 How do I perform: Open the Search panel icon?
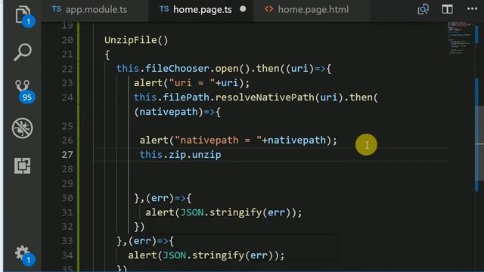23,52
